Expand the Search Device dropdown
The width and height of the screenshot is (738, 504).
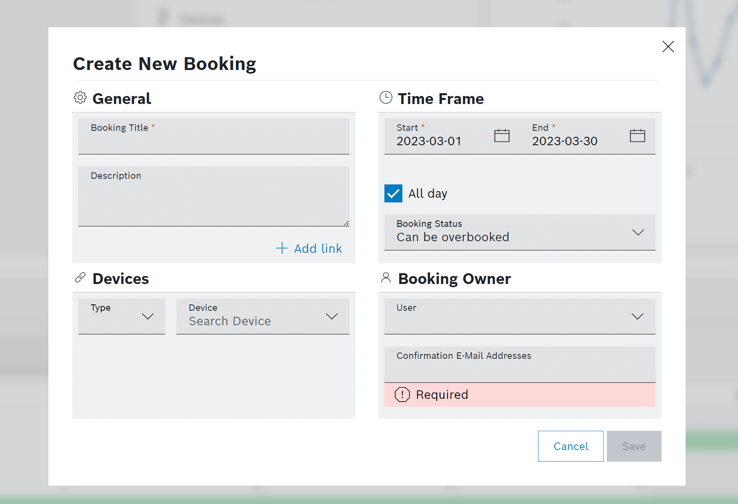tap(332, 316)
